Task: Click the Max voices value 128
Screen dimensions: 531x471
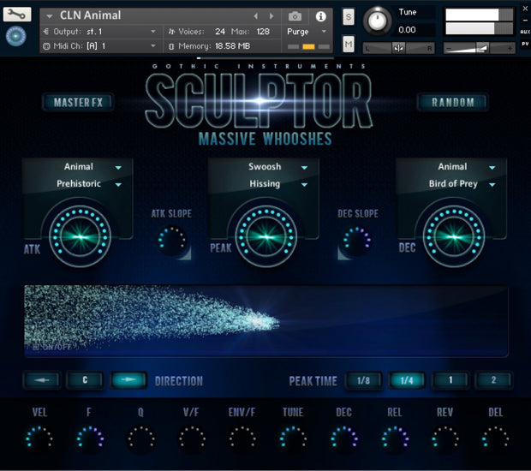Action: click(263, 32)
